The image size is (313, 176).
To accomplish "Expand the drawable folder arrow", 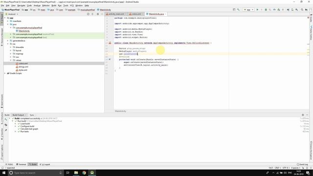I will point(11,47).
